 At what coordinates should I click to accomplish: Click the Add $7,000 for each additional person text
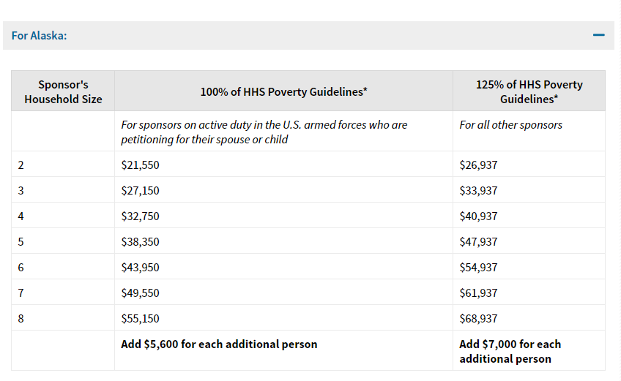click(x=510, y=351)
